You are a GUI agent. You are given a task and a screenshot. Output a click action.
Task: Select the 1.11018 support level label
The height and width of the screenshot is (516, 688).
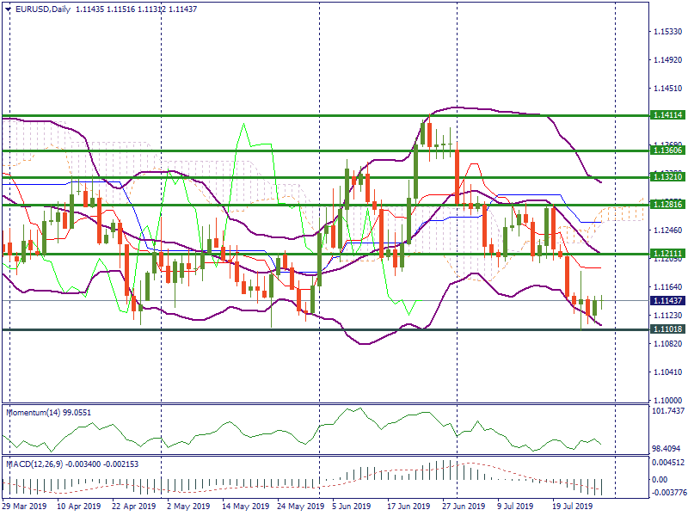(666, 329)
